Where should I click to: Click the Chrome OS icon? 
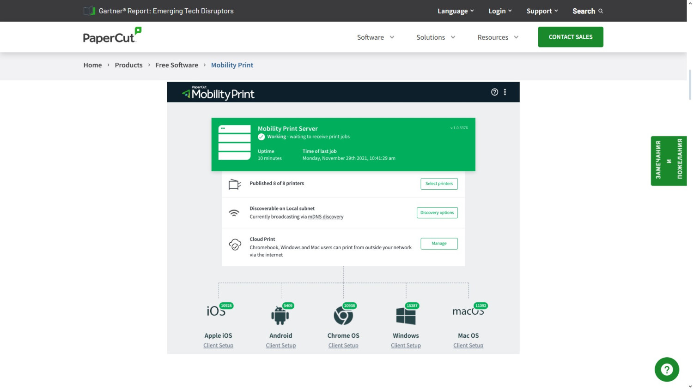tap(343, 316)
